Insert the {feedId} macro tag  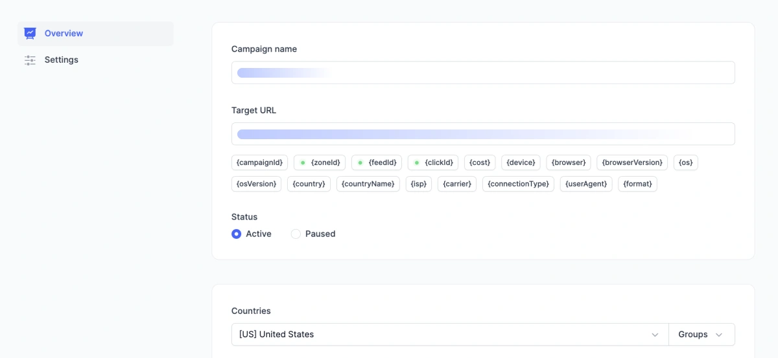pyautogui.click(x=377, y=162)
